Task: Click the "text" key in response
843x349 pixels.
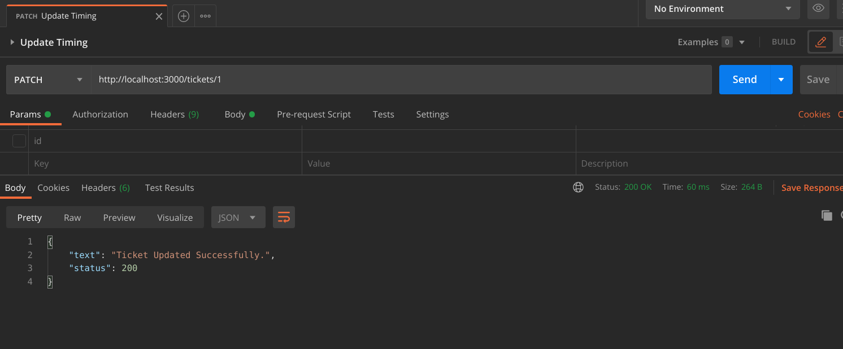Action: tap(85, 255)
